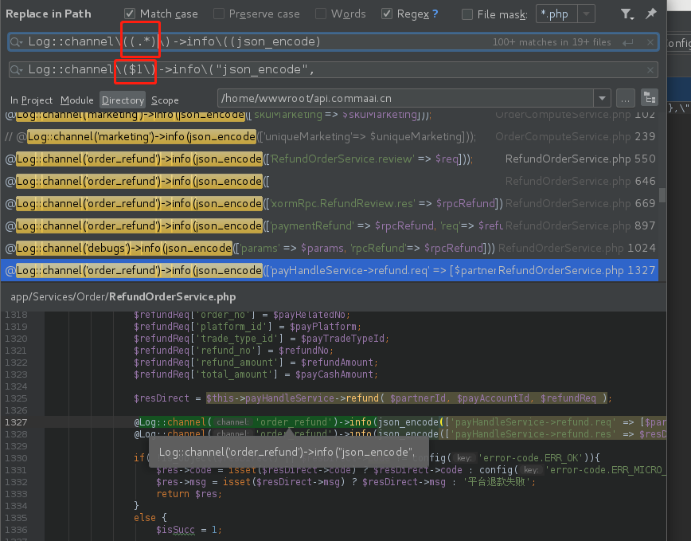
Task: Click the results list scrollbar thumb
Action: [662, 194]
